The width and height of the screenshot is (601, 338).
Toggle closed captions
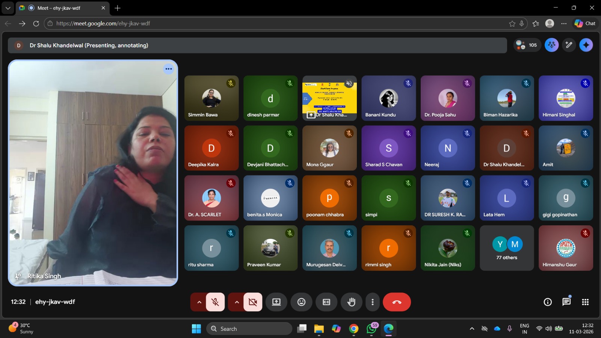(x=326, y=302)
